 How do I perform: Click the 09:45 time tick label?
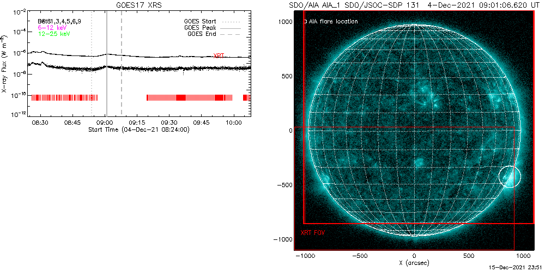pyautogui.click(x=202, y=122)
